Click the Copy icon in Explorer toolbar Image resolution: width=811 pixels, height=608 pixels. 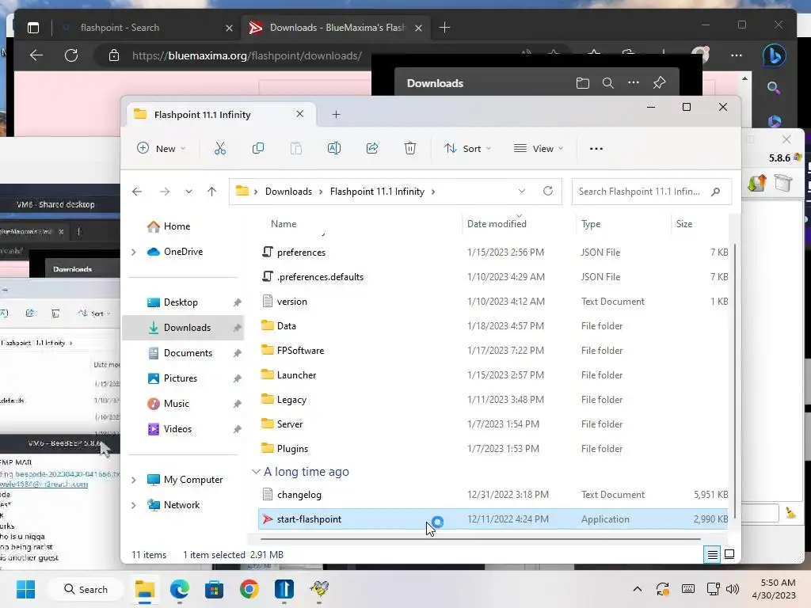pyautogui.click(x=258, y=148)
